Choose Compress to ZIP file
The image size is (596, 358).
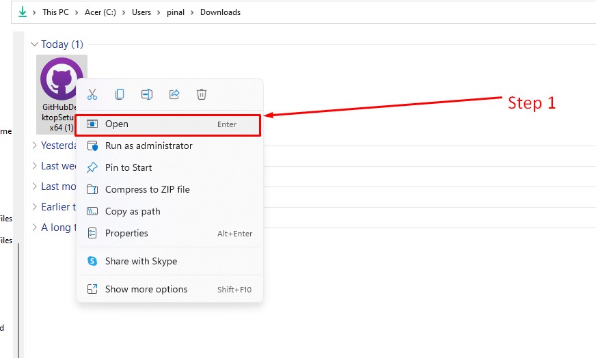click(x=170, y=189)
